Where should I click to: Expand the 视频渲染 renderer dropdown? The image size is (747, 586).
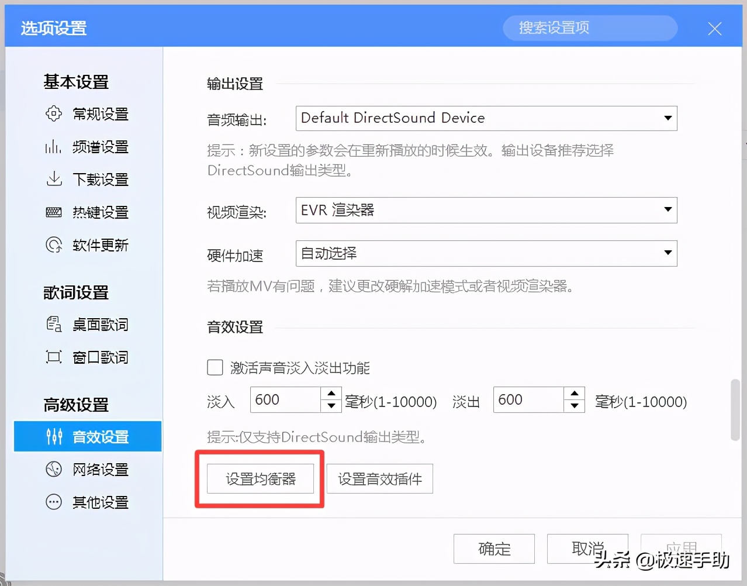(x=668, y=211)
